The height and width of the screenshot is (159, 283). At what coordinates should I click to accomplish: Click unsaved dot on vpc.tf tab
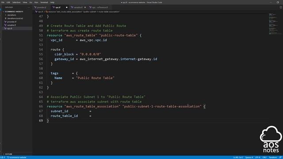pyautogui.click(x=67, y=8)
